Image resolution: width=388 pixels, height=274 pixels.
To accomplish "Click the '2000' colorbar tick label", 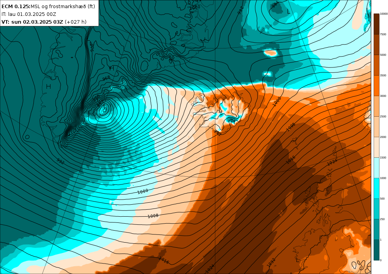I will coord(383,137).
